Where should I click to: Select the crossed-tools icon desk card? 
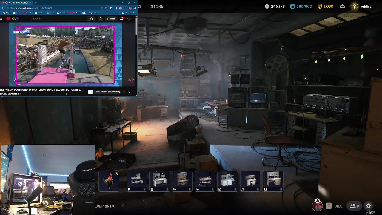(x=250, y=181)
